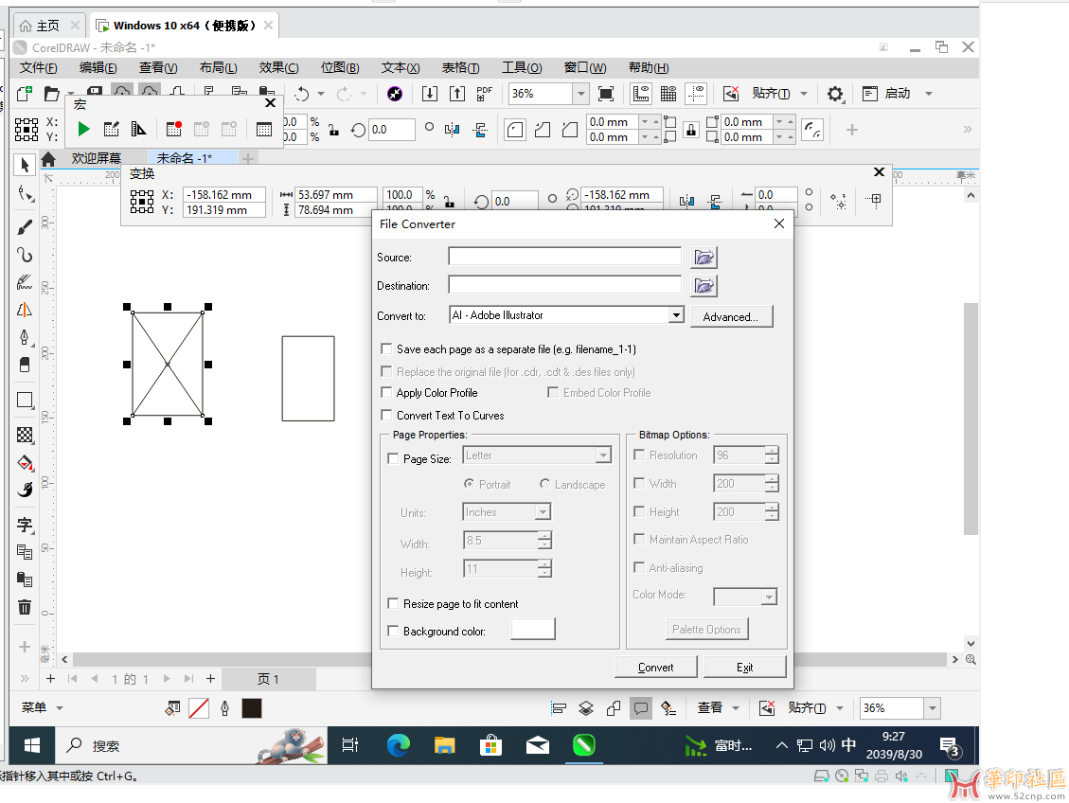Enable Background color checkbox

click(x=393, y=632)
